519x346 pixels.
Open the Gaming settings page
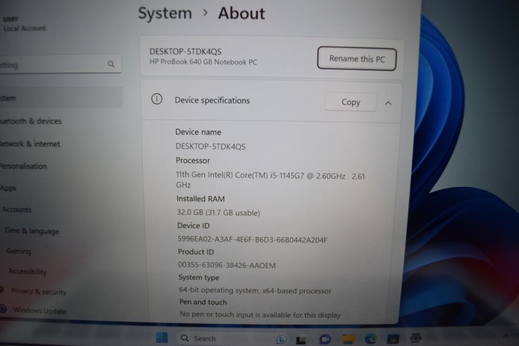(19, 251)
